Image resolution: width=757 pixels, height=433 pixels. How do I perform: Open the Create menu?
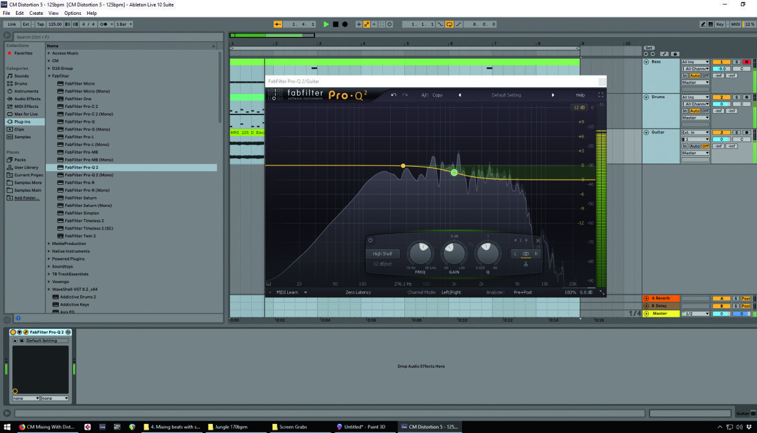click(36, 13)
